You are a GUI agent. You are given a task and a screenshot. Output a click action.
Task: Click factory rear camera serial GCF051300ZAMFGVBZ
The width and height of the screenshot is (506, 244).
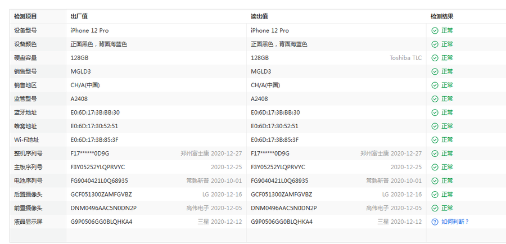101,195
